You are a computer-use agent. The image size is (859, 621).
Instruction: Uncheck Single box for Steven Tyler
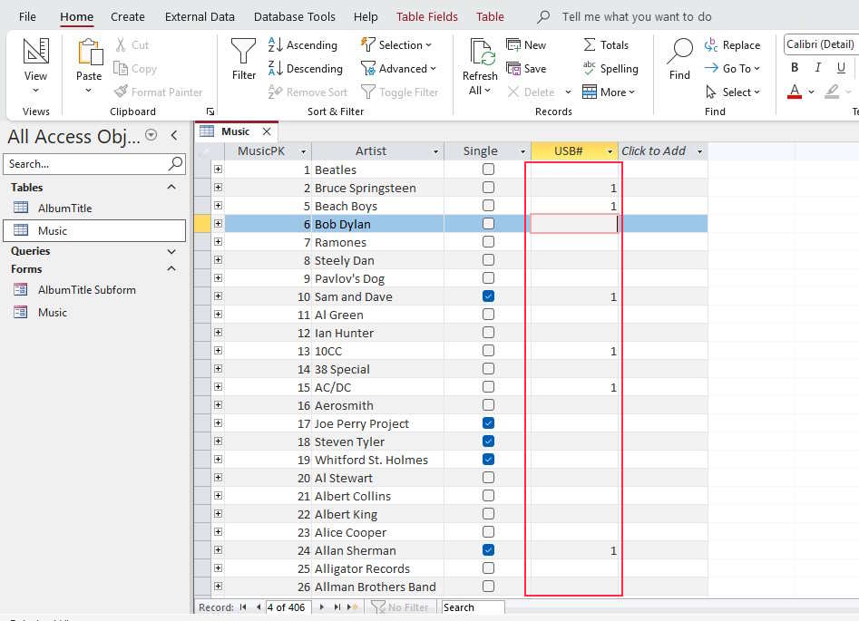pos(488,441)
